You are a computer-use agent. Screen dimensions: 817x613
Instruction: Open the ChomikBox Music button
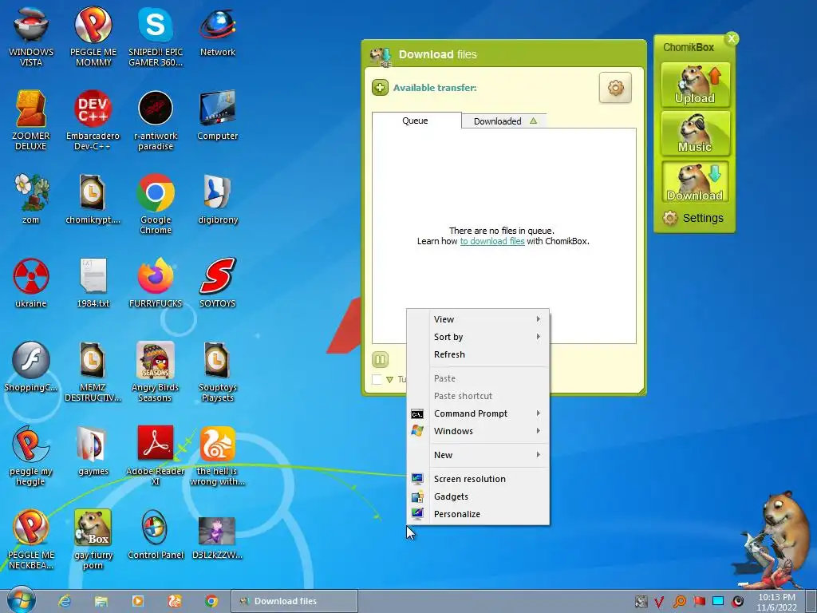pyautogui.click(x=695, y=134)
